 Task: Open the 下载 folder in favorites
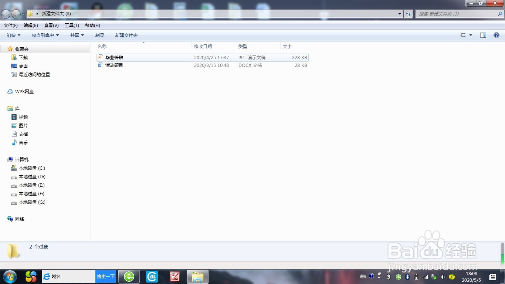19,57
